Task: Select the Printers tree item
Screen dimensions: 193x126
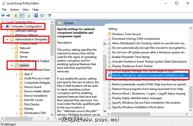Action: click(x=24, y=52)
